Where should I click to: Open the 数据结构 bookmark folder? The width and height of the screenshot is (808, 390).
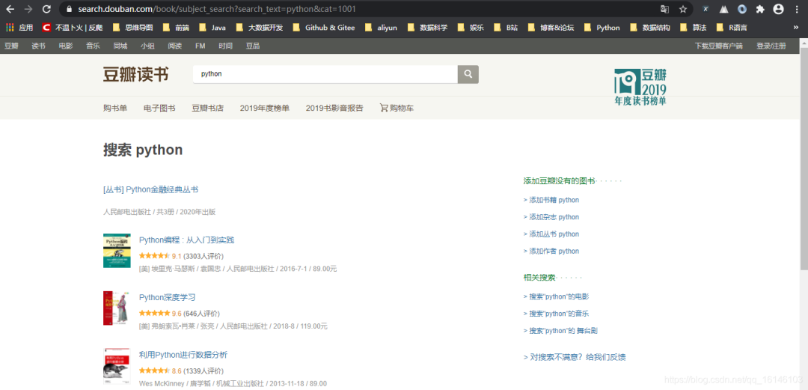pyautogui.click(x=650, y=28)
